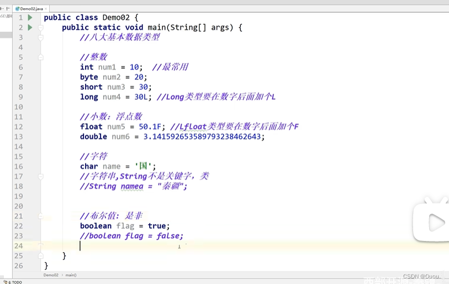This screenshot has height=284, width=449.
Task: Click line number 26 in the gutter
Action: [x=19, y=266]
